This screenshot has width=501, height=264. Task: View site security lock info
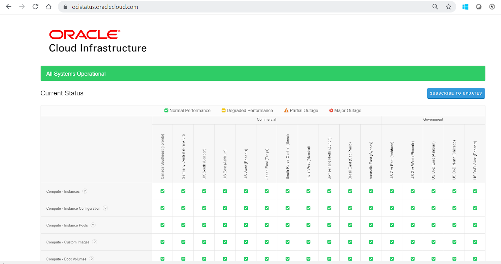[65, 7]
